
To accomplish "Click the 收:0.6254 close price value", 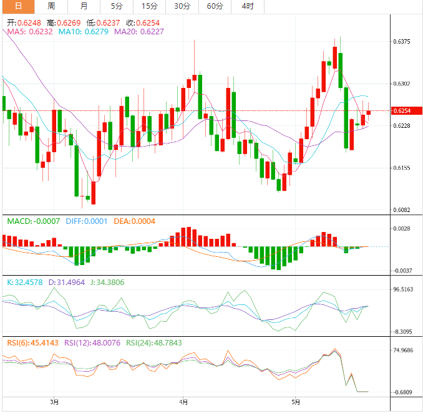I will pos(143,23).
